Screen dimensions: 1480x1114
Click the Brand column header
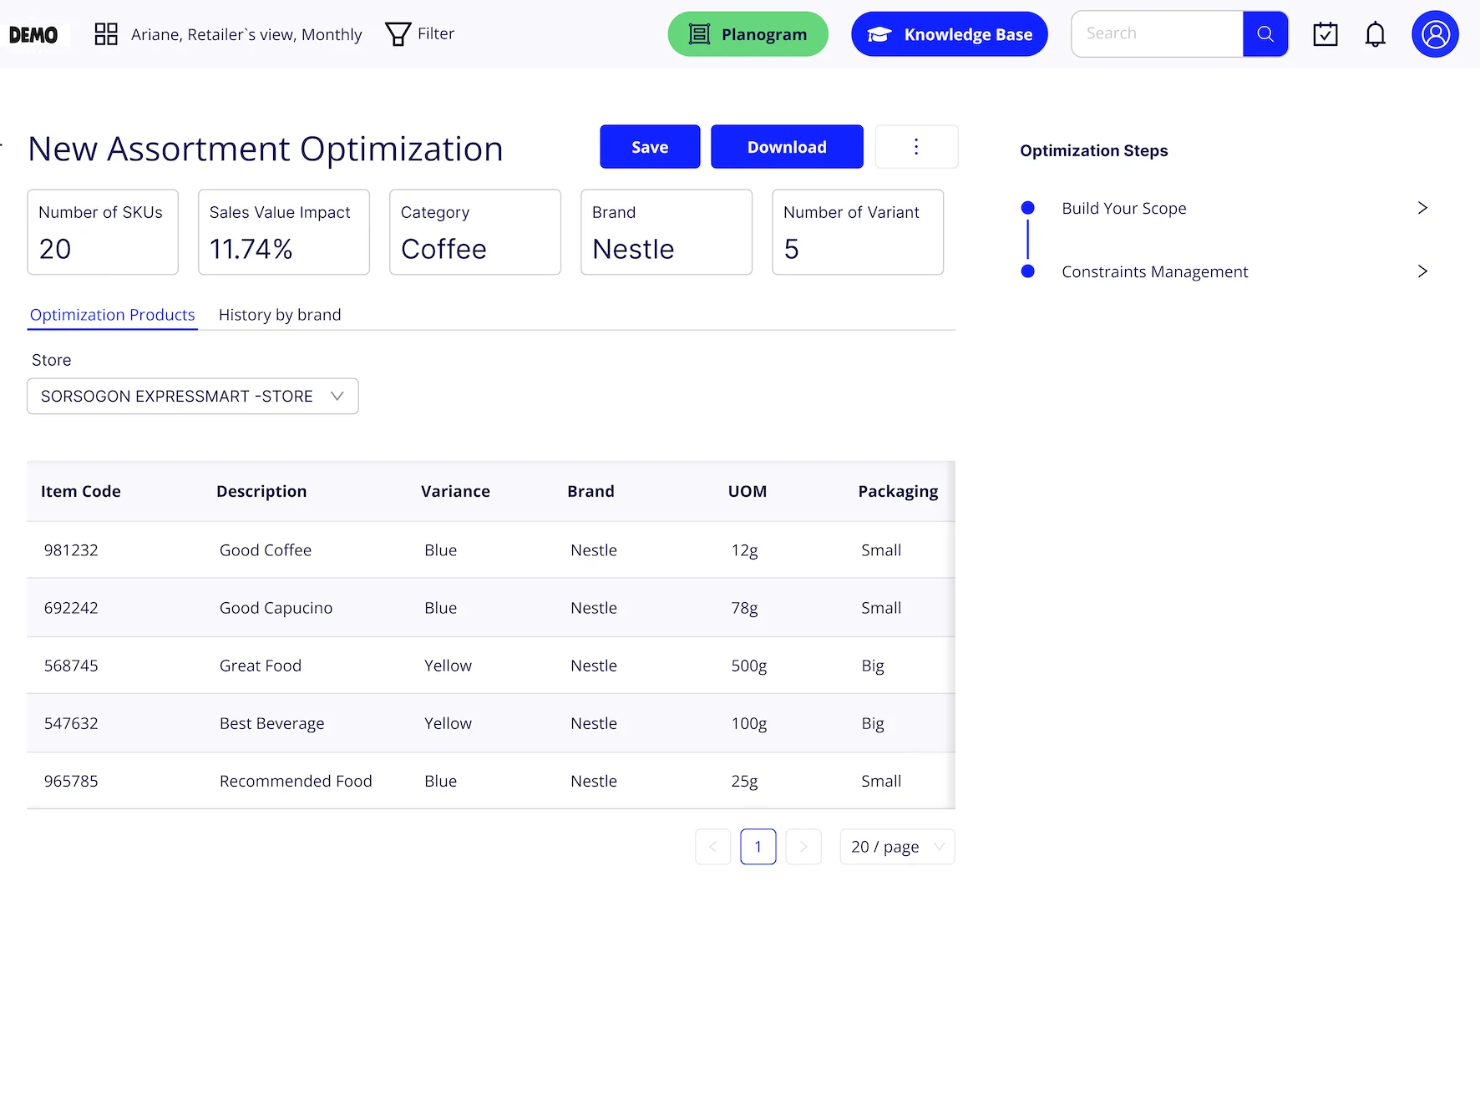(x=590, y=491)
